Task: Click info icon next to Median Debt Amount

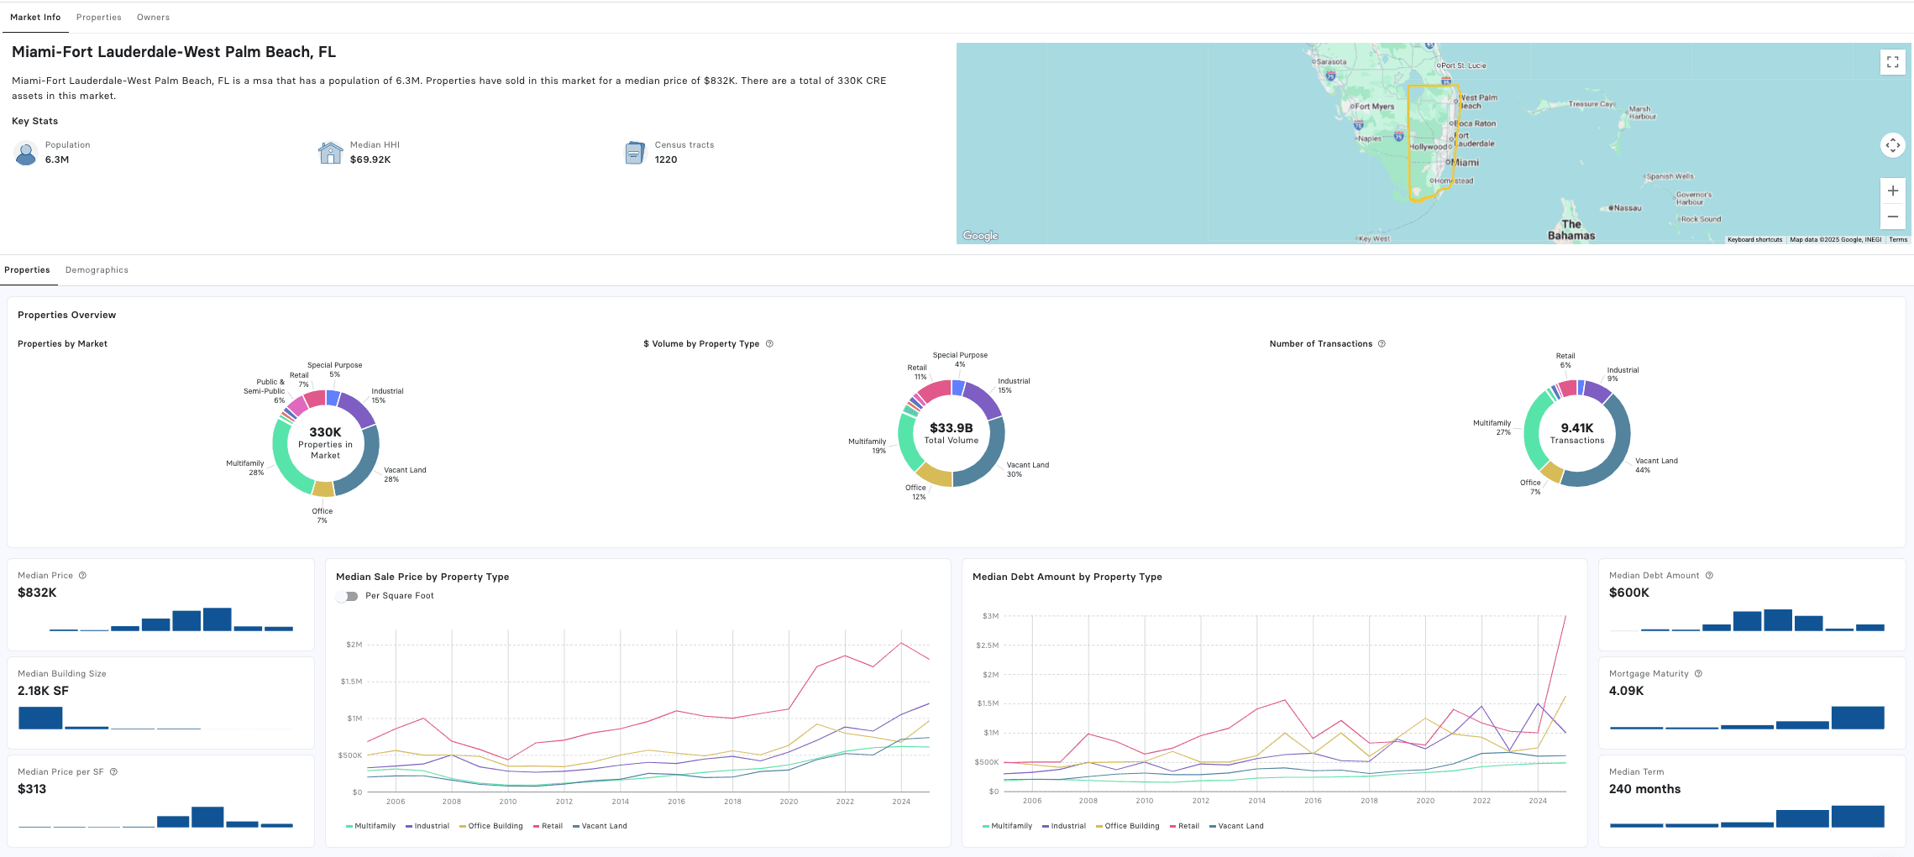Action: 1709,576
